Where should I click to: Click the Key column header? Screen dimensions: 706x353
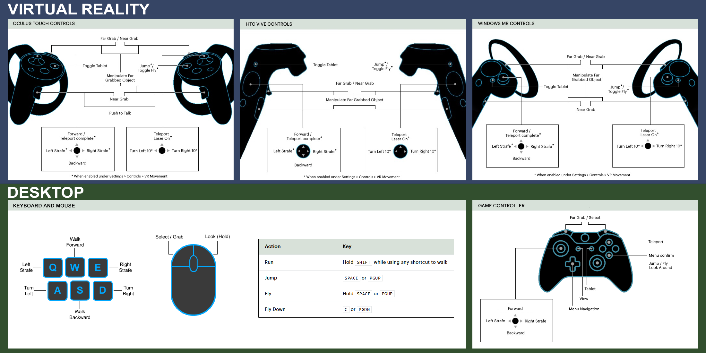click(x=347, y=246)
